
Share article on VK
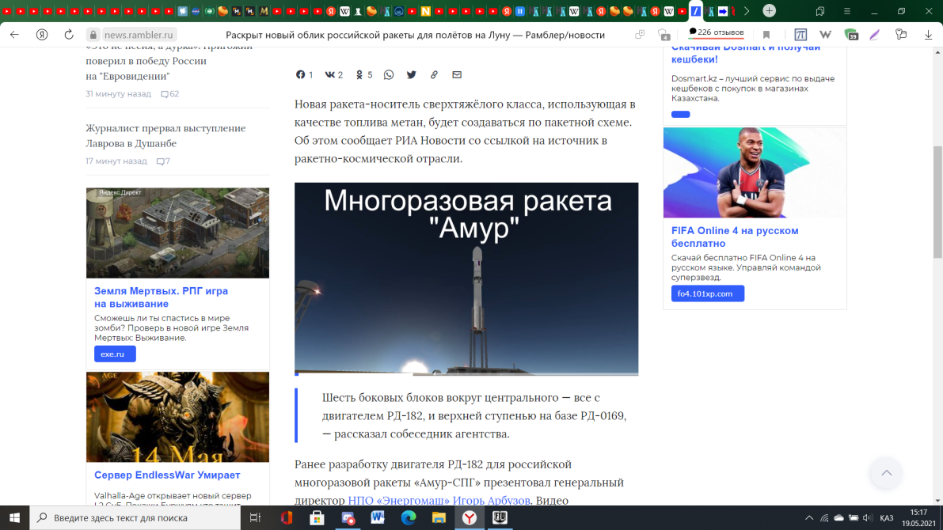(330, 75)
